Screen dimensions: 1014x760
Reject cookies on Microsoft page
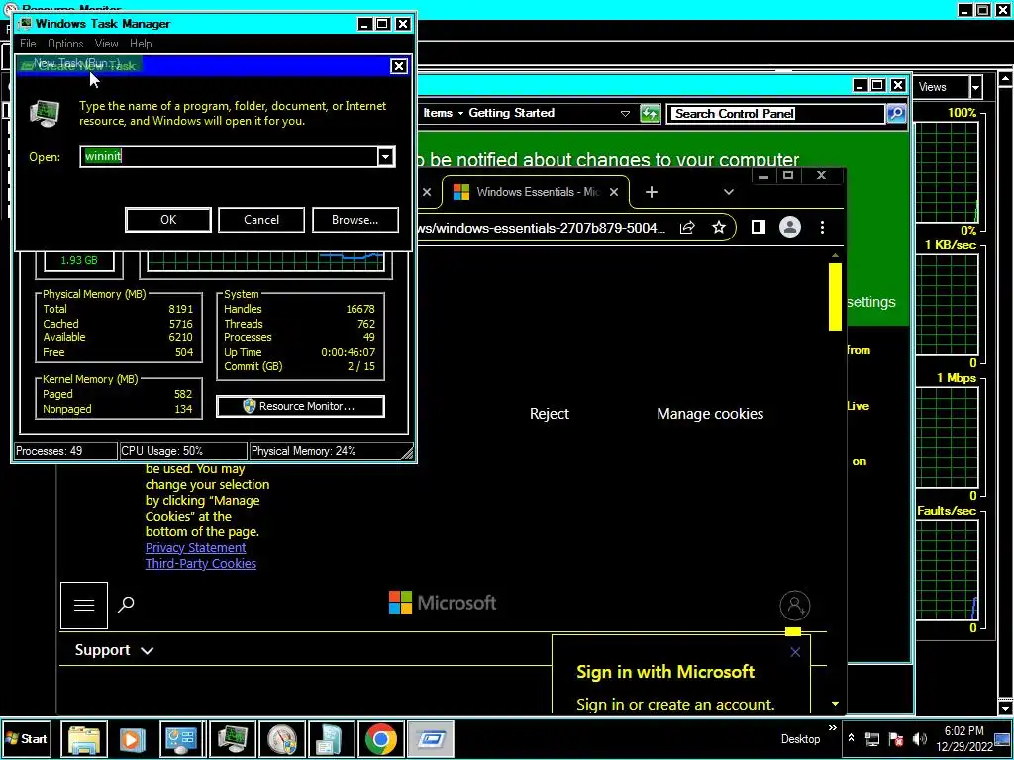click(x=549, y=414)
